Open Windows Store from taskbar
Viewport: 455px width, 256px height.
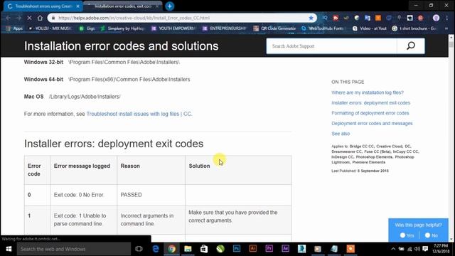(204, 249)
